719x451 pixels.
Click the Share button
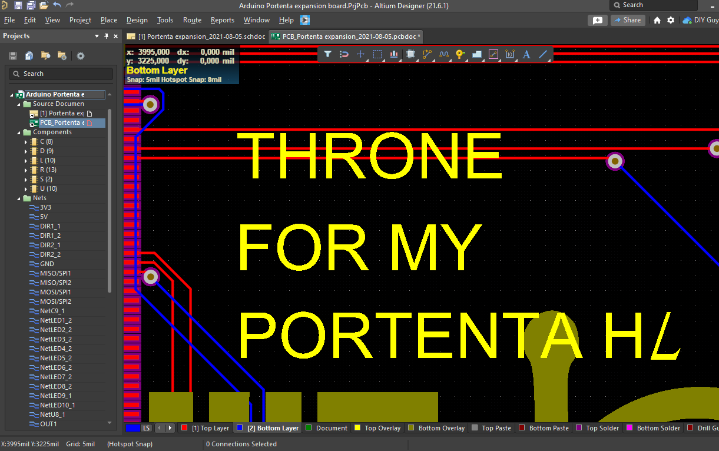point(628,20)
